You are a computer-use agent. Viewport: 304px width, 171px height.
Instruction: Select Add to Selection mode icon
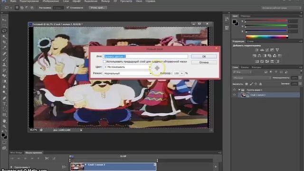click(22, 8)
